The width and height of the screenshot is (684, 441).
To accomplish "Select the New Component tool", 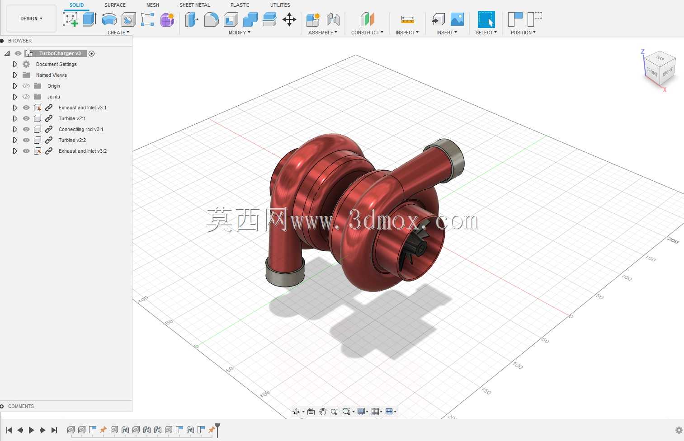I will pos(313,19).
